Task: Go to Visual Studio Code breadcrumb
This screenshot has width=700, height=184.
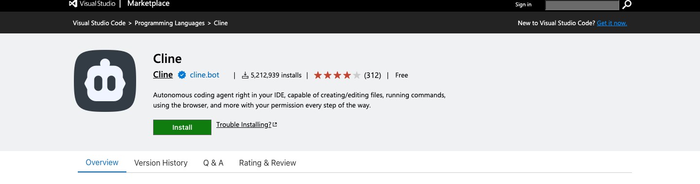Action: point(99,23)
